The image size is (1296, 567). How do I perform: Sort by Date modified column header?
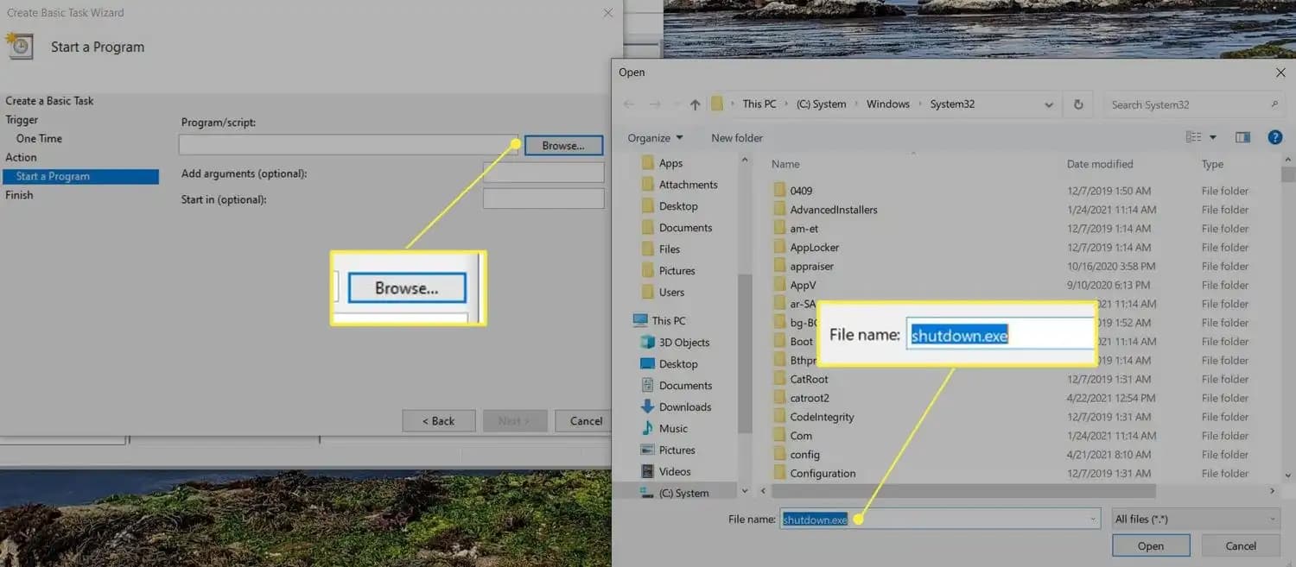click(x=1099, y=164)
